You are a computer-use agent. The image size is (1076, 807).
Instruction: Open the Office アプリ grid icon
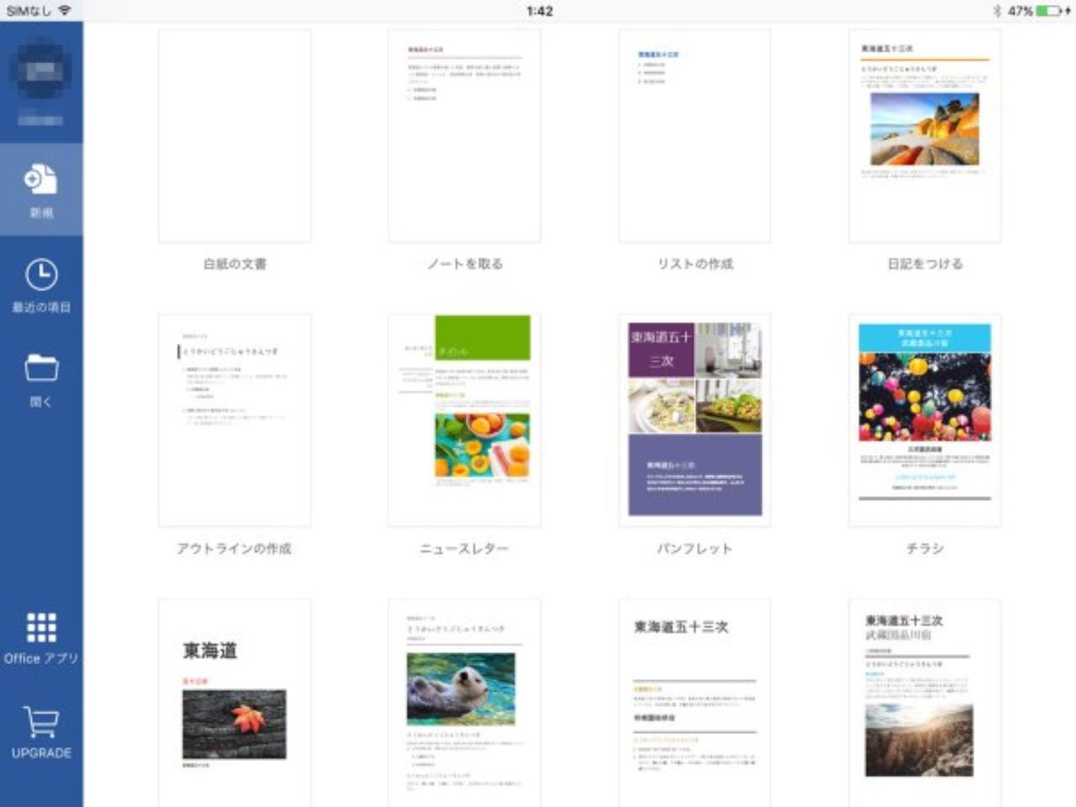point(41,627)
